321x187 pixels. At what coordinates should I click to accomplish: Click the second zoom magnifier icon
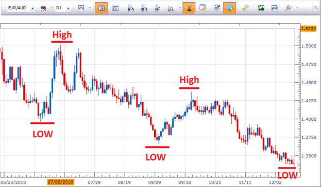pyautogui.click(x=144, y=8)
